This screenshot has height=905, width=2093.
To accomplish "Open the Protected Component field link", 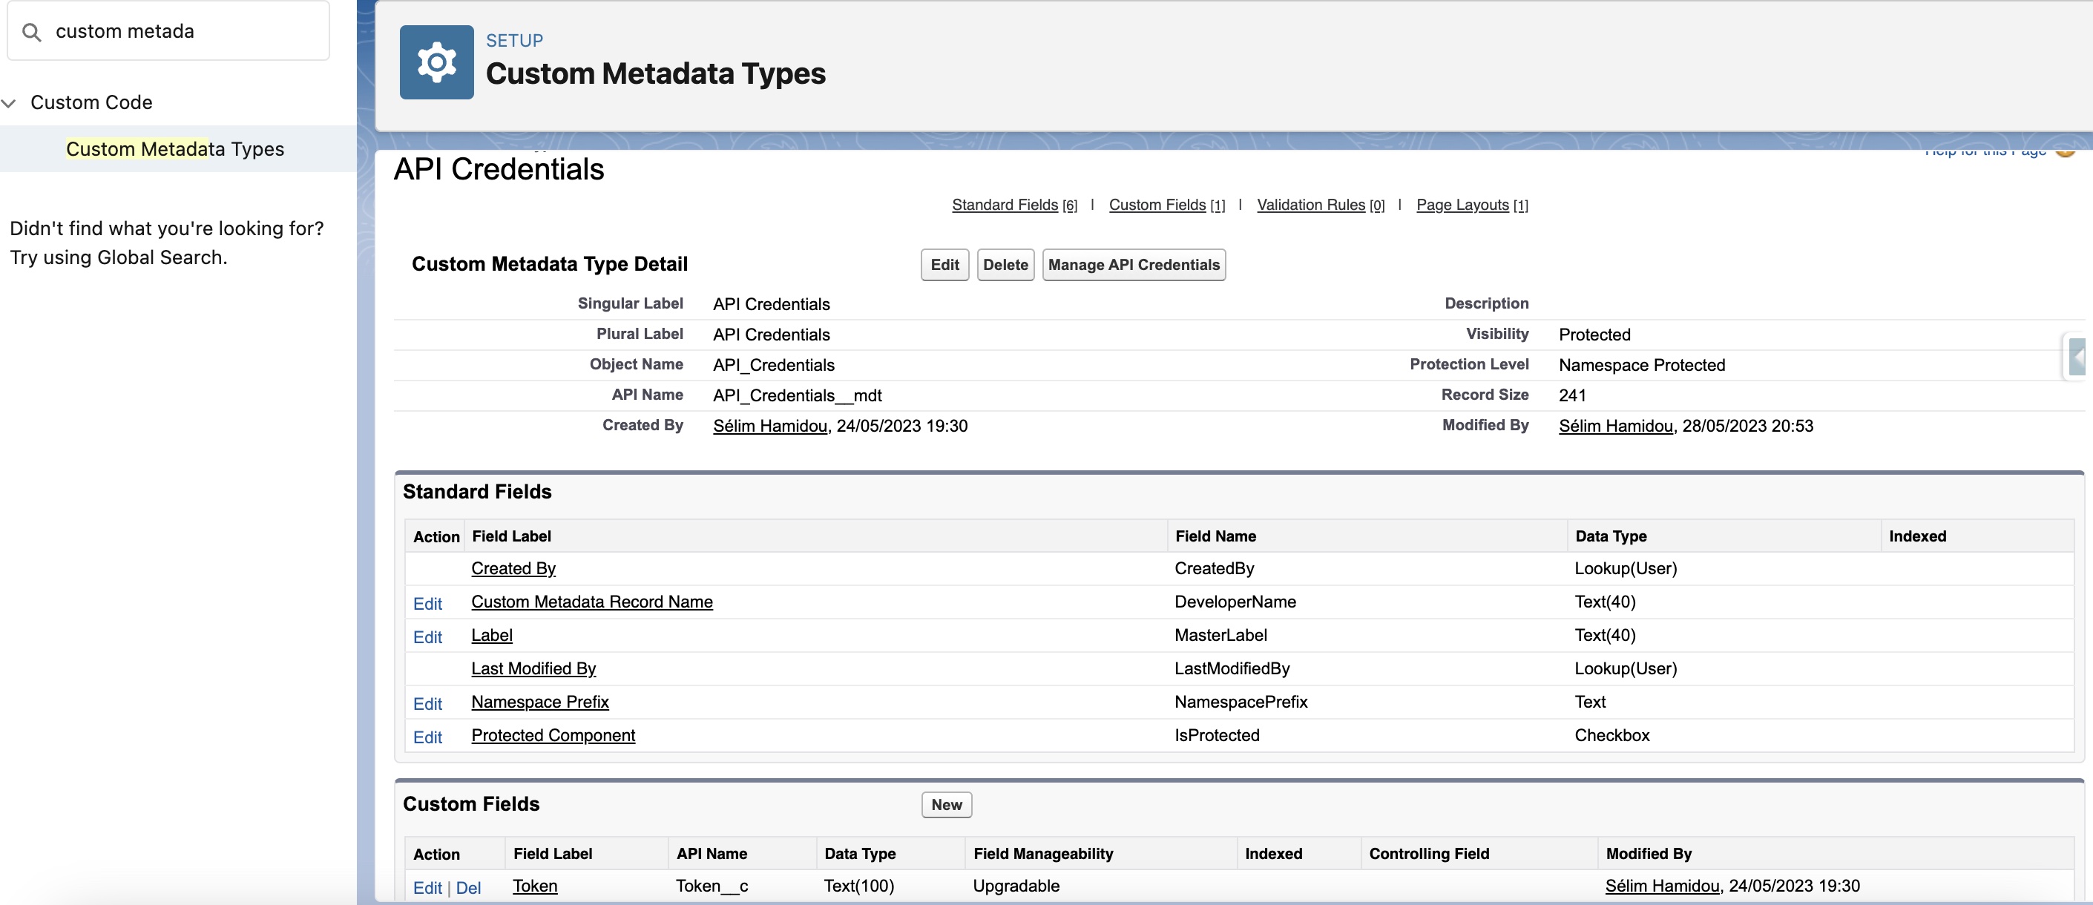I will 553,735.
